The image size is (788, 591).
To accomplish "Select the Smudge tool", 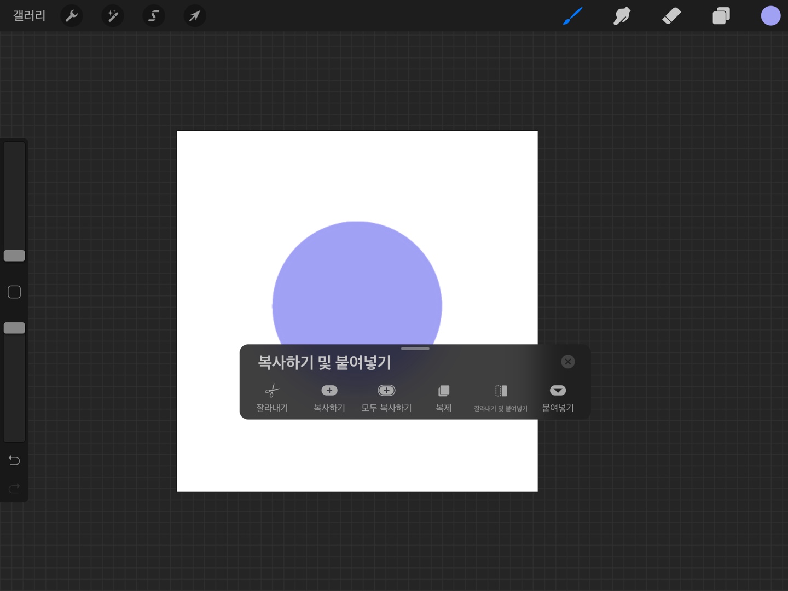I will (622, 16).
